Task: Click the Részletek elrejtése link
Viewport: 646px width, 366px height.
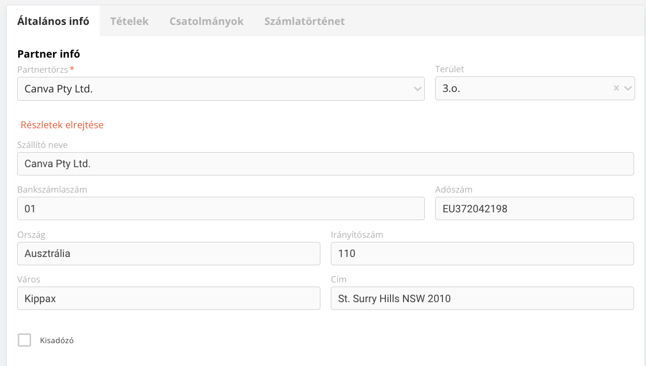Action: click(x=62, y=125)
